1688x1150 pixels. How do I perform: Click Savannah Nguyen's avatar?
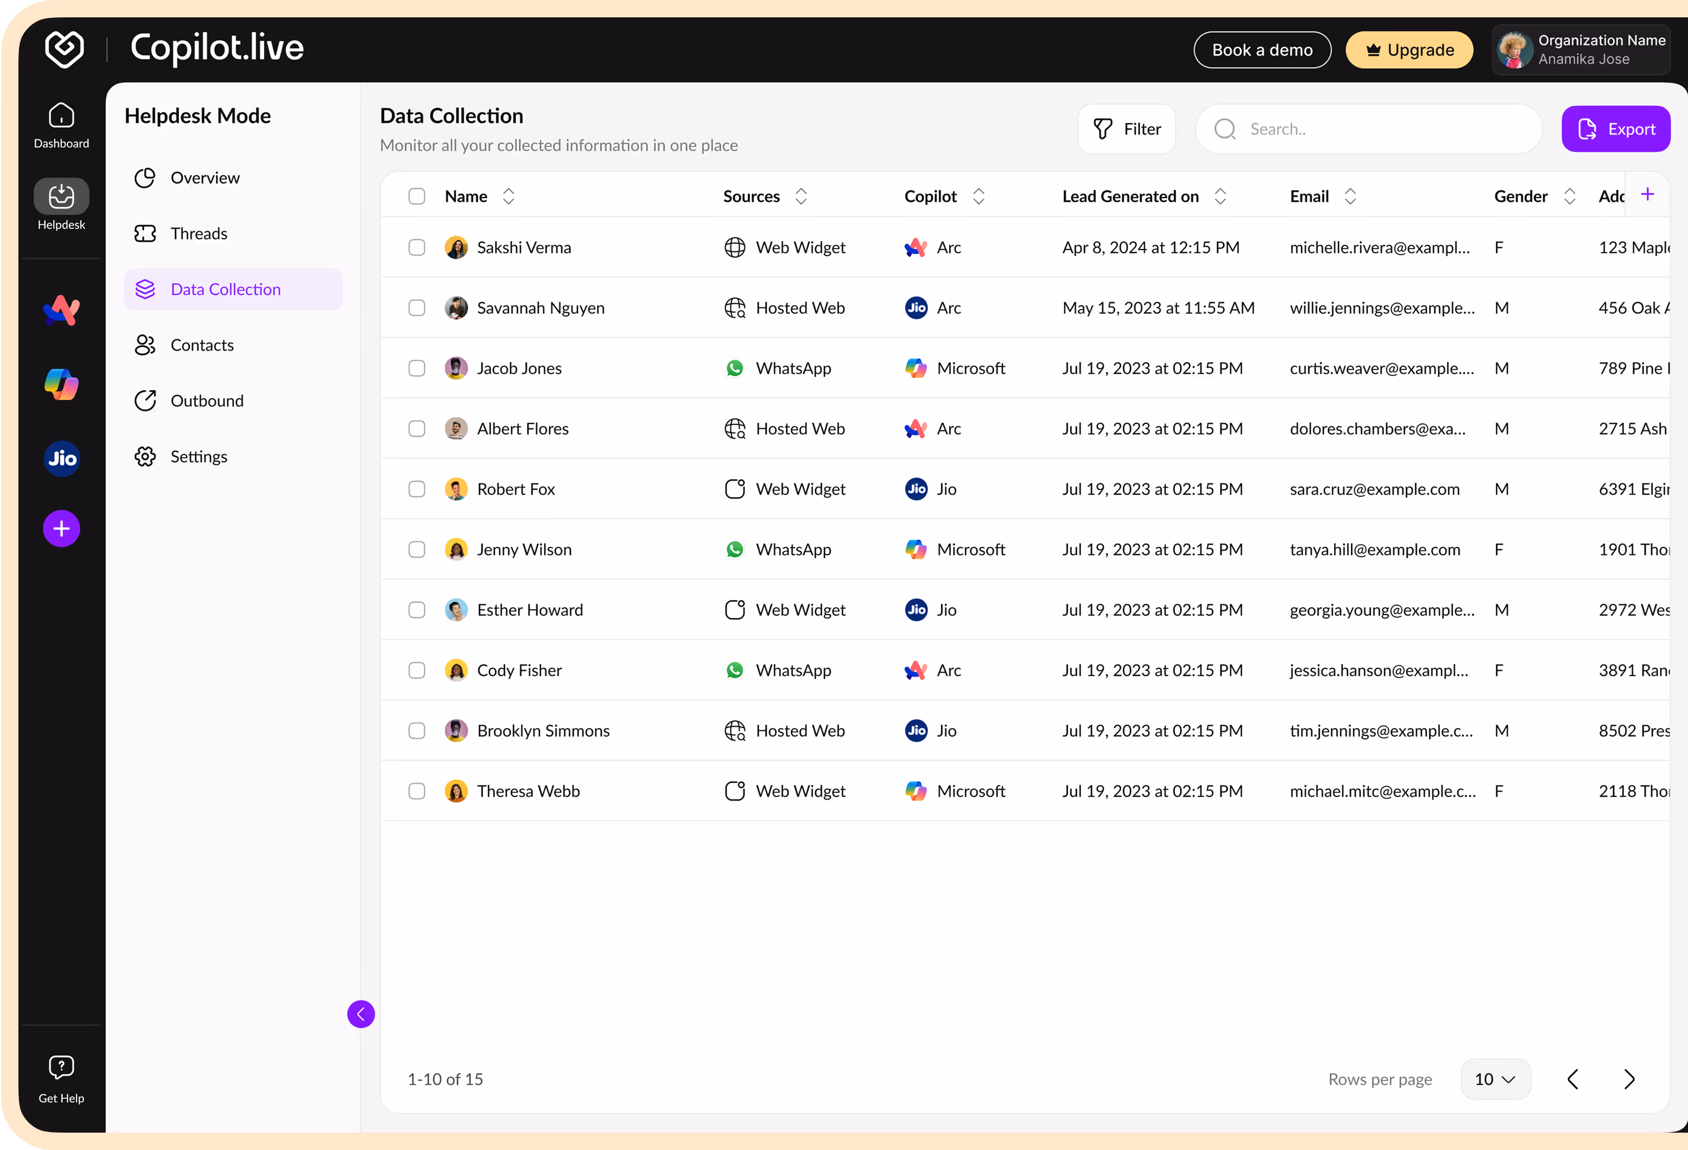456,308
